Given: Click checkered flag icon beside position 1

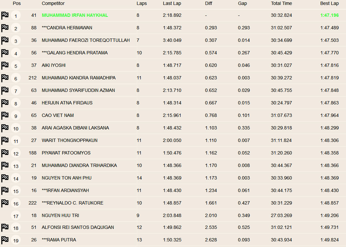Looking at the screenshot, I should point(5,15).
